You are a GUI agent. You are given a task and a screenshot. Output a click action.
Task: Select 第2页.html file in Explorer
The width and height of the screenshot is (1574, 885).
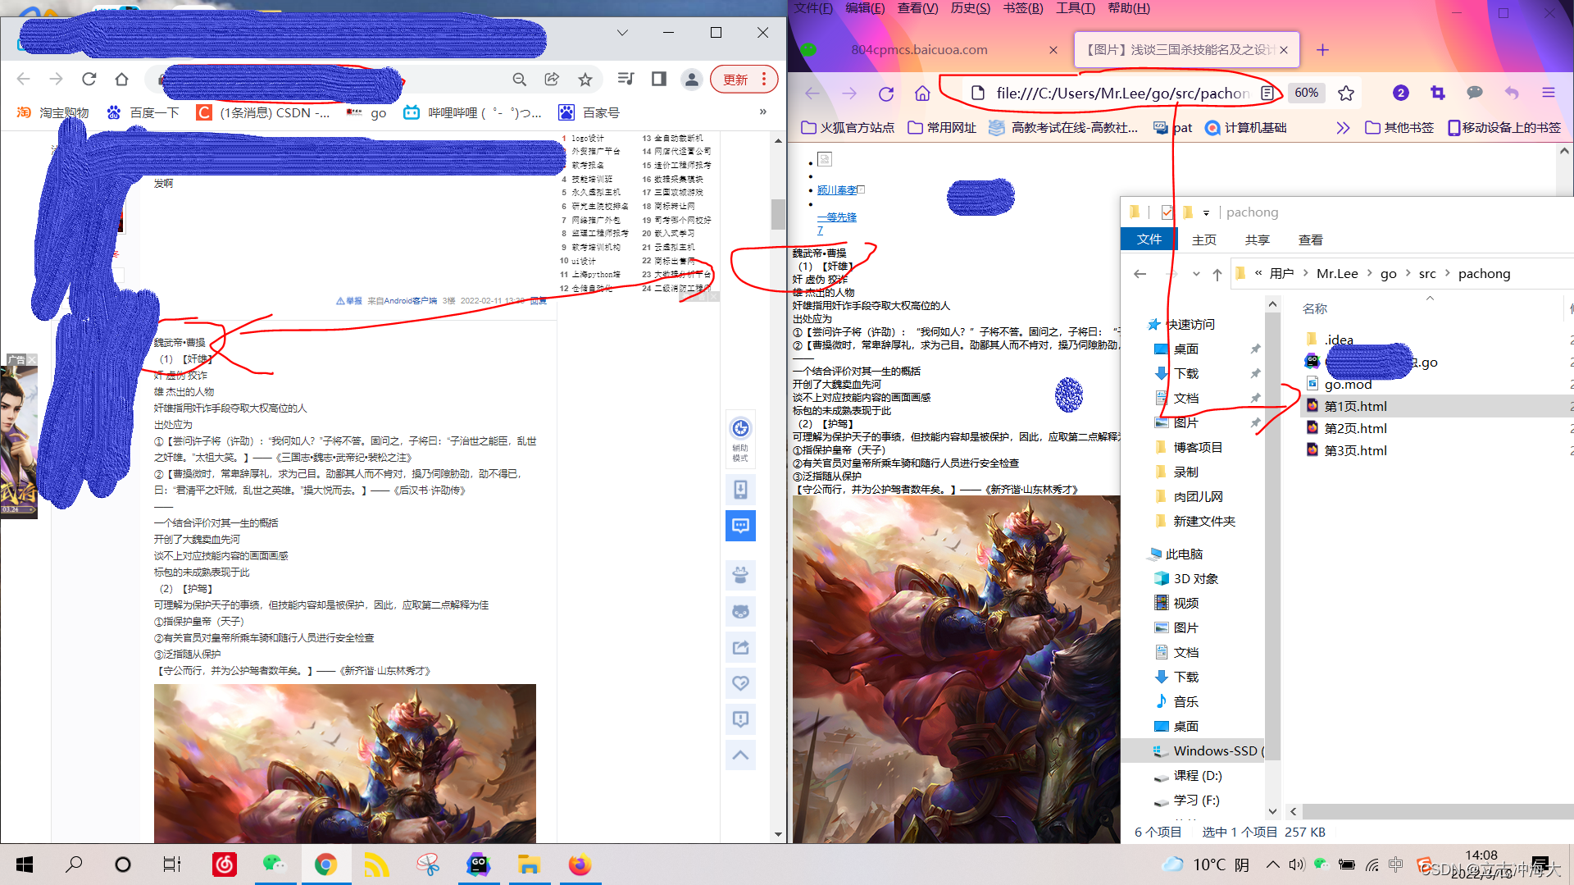point(1356,428)
